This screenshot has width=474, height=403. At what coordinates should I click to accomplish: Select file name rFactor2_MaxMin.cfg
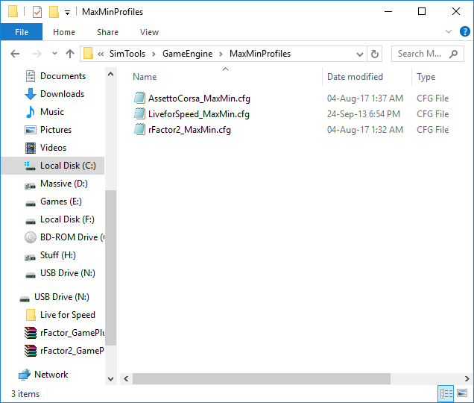pos(189,130)
